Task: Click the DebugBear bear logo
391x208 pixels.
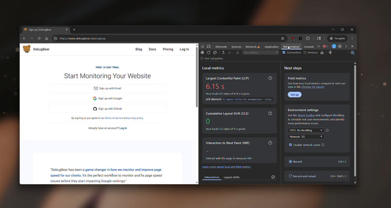Action: (27, 49)
